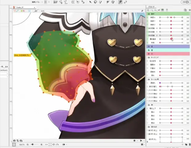Click the Solo button
The image size is (191, 148).
[43, 11]
